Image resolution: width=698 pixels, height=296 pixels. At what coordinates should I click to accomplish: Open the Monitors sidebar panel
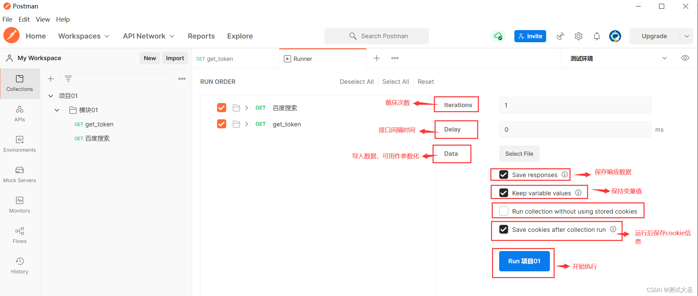pyautogui.click(x=20, y=205)
